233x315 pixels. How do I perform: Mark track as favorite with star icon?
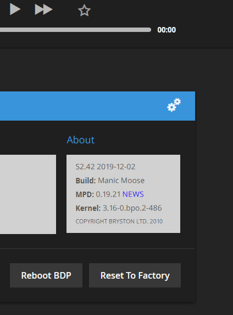(x=84, y=10)
